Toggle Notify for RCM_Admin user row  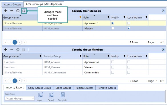pos(113,28)
